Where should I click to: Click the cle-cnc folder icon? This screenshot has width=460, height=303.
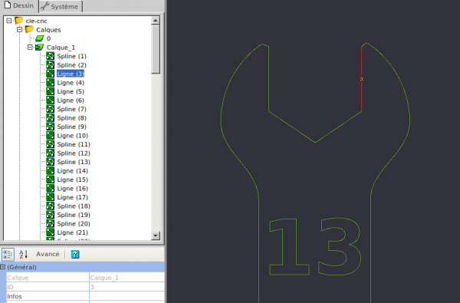pyautogui.click(x=18, y=21)
